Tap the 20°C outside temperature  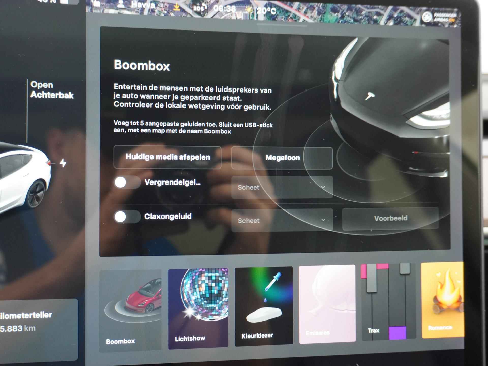[x=266, y=11]
